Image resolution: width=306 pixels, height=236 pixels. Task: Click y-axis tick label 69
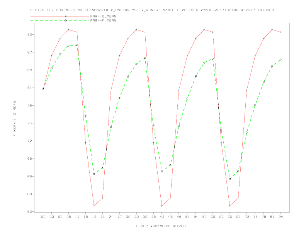(x=29, y=159)
